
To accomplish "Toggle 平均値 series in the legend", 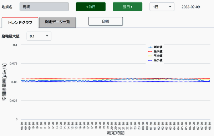I will pyautogui.click(x=155, y=56).
